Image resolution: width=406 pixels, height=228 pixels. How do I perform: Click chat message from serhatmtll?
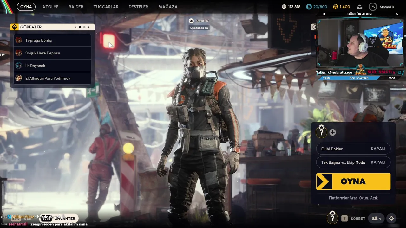tap(48, 224)
